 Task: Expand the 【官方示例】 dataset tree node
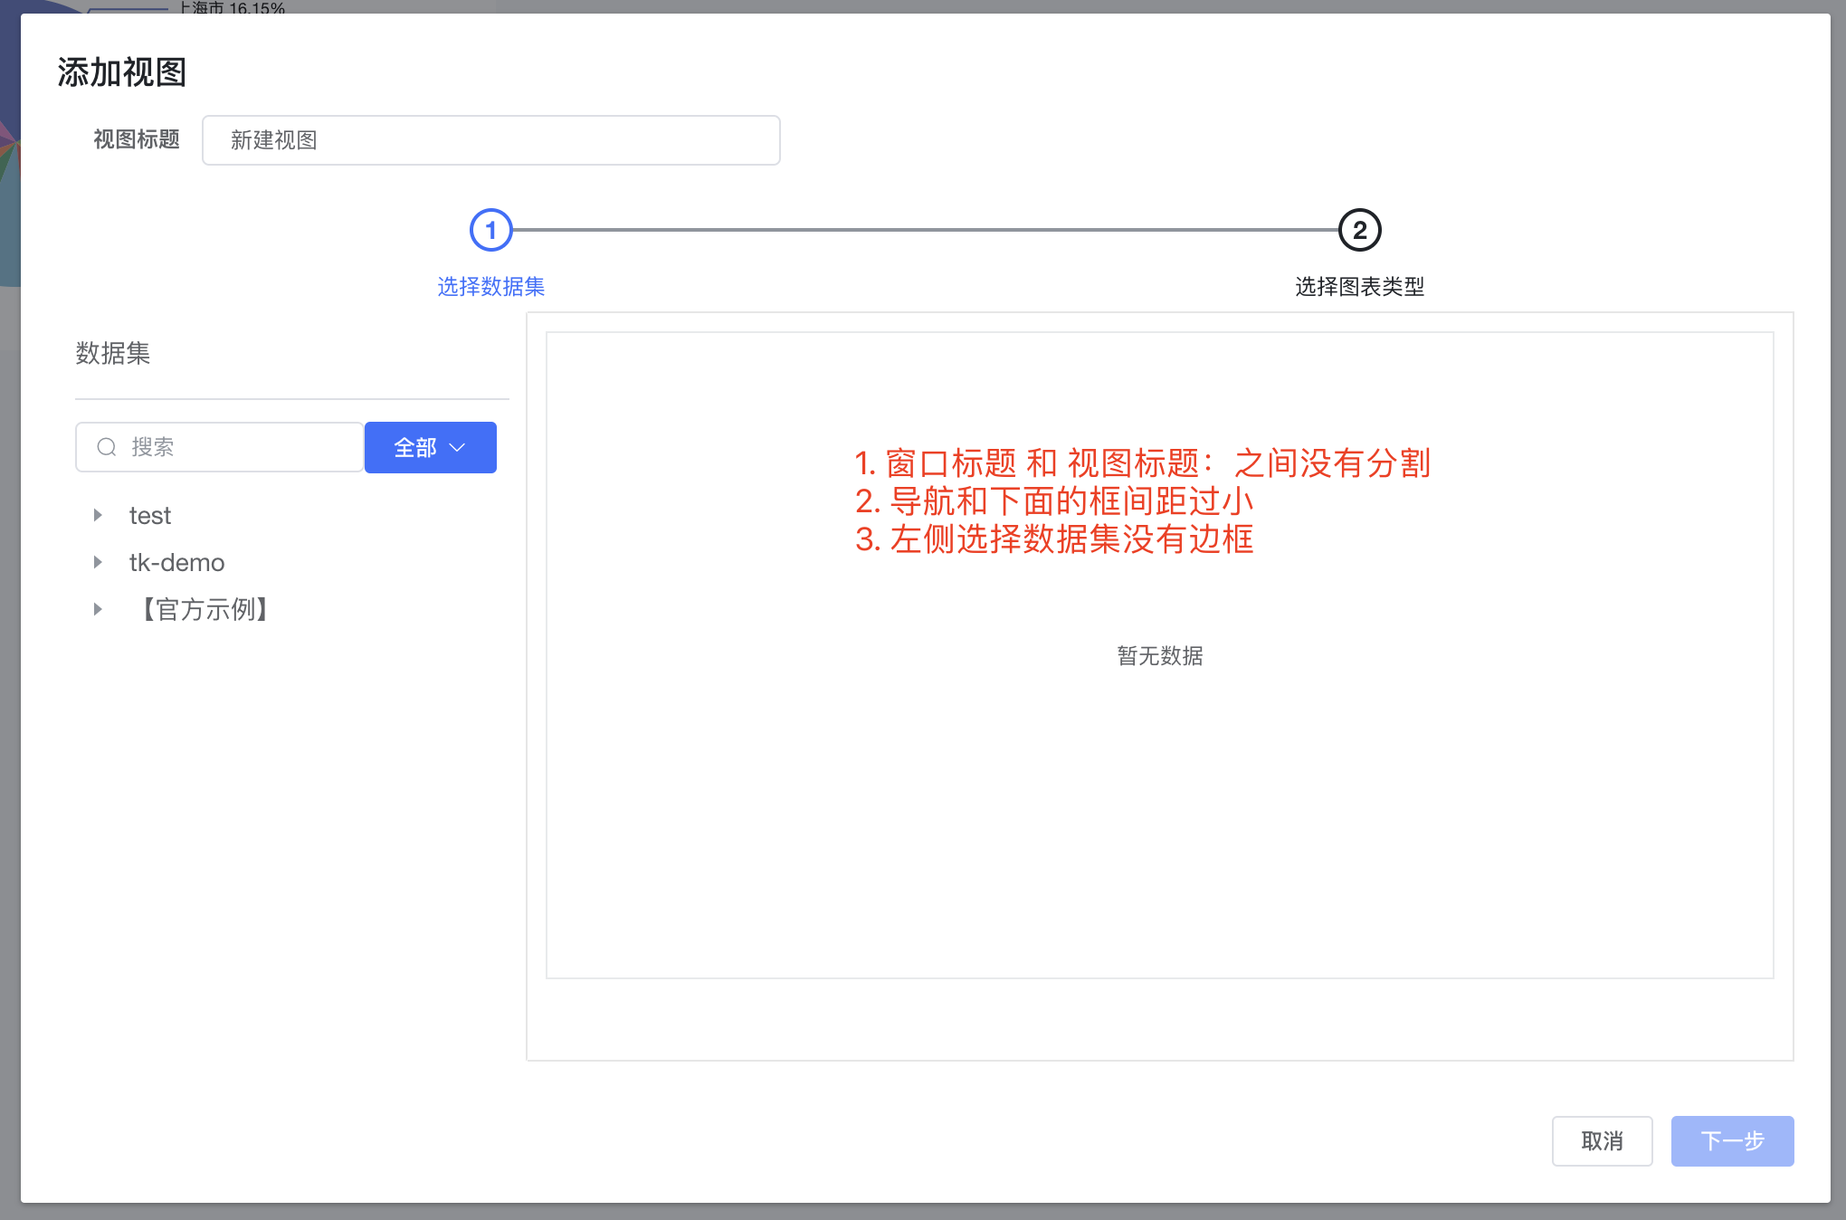(99, 609)
